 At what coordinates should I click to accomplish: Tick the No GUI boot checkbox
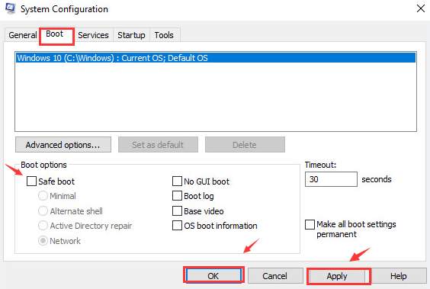click(x=177, y=181)
